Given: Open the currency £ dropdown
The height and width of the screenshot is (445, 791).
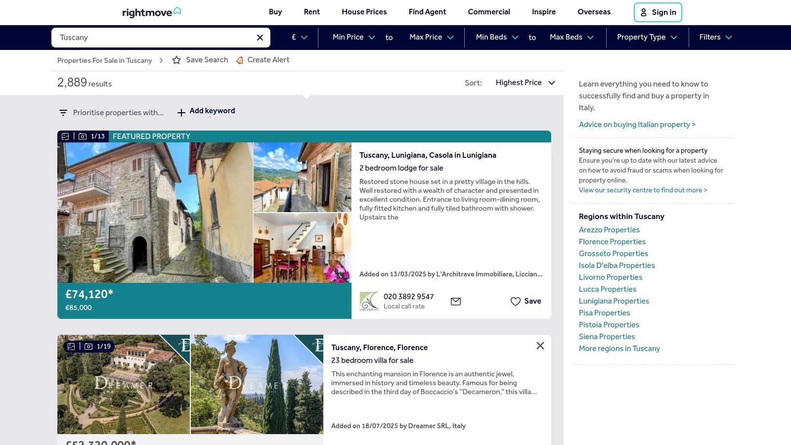Looking at the screenshot, I should click(300, 37).
